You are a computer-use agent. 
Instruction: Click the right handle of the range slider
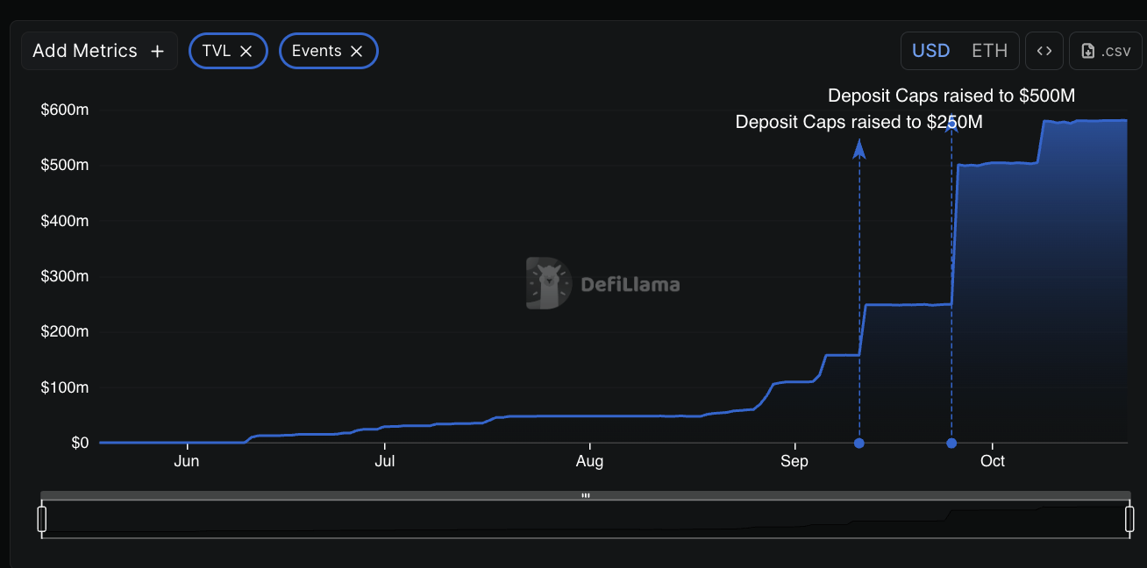[1129, 518]
